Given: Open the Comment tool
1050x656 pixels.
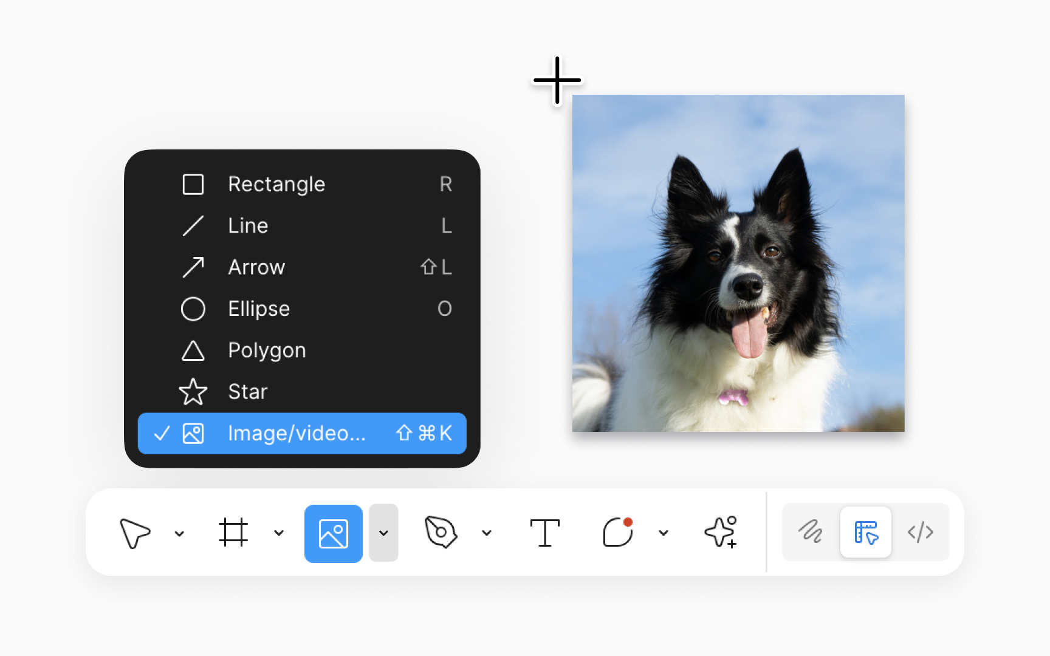Looking at the screenshot, I should click(x=617, y=533).
